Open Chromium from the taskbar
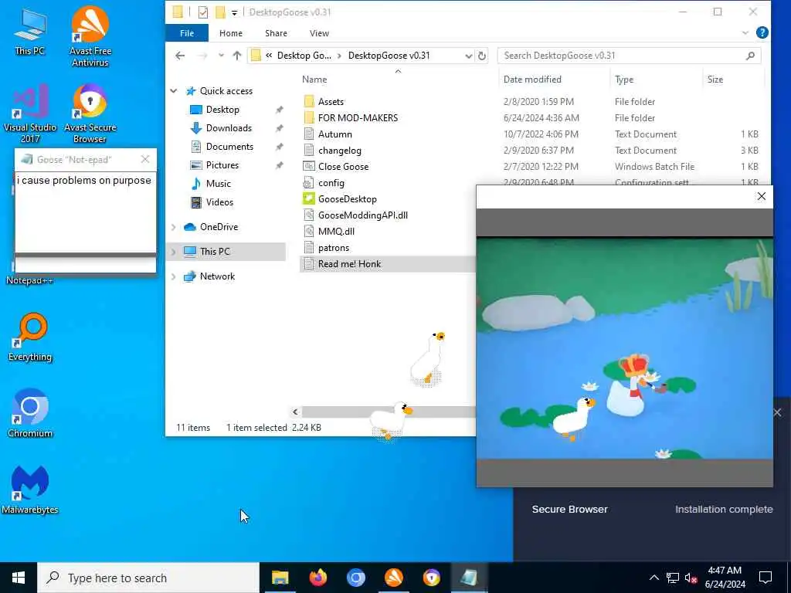791x593 pixels. (355, 578)
